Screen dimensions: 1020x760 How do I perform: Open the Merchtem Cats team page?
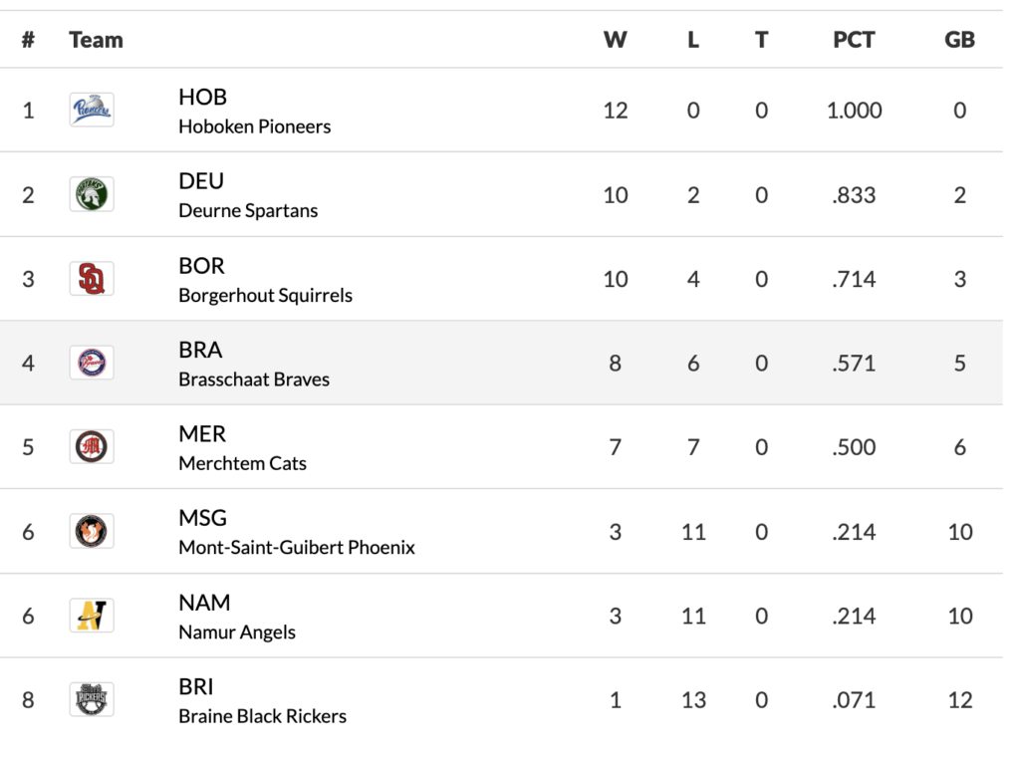pos(242,464)
